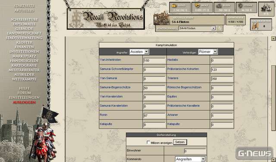Click the Hastatis quantity field
This screenshot has height=162, width=276.
tap(222, 60)
